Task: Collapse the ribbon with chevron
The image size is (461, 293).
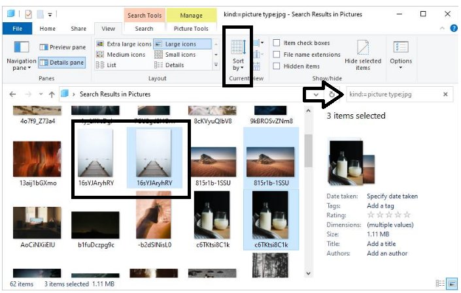Action: pyautogui.click(x=442, y=29)
